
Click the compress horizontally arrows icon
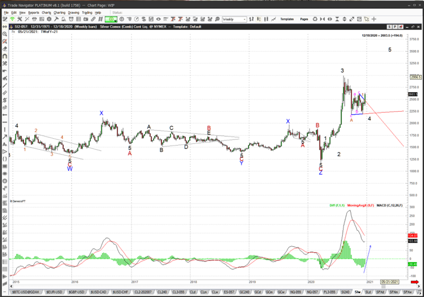tap(322, 19)
